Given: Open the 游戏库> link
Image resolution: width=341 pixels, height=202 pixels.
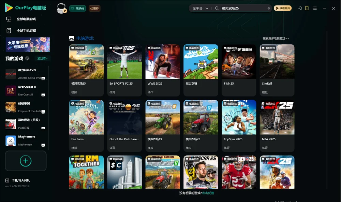Looking at the screenshot, I should click(x=42, y=59).
